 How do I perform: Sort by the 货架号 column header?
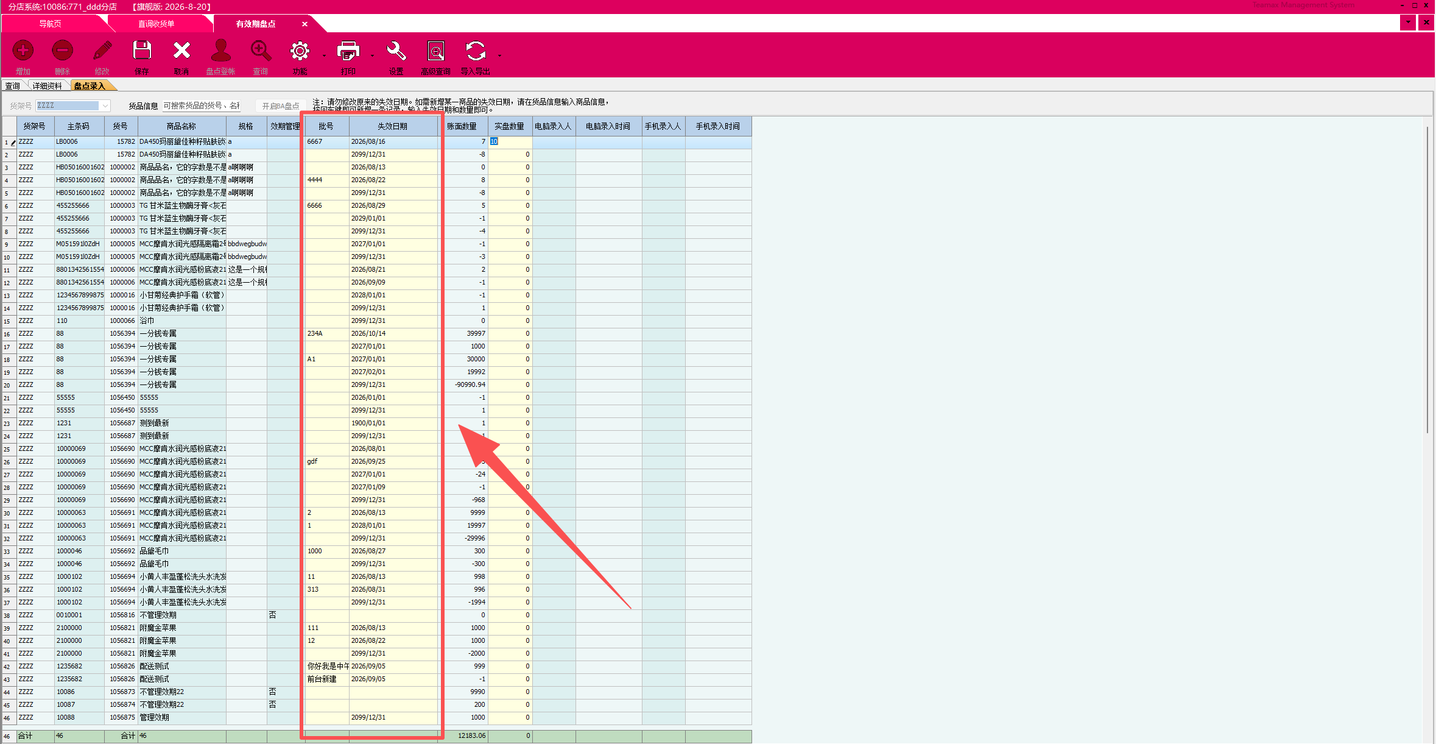click(x=34, y=126)
